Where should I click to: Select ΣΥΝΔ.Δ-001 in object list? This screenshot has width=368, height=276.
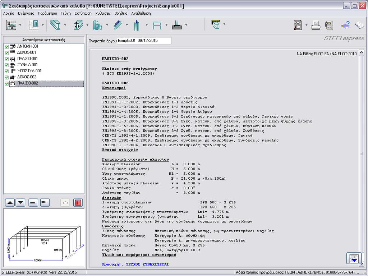pyautogui.click(x=27, y=65)
